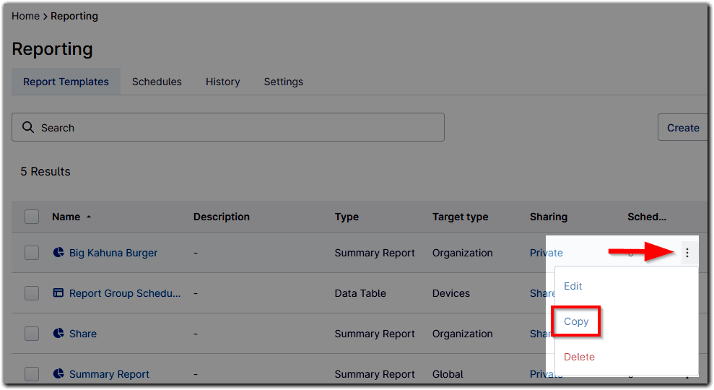Click the data table icon beside Report Group Schedule
Image resolution: width=714 pixels, height=390 pixels.
pyautogui.click(x=58, y=293)
